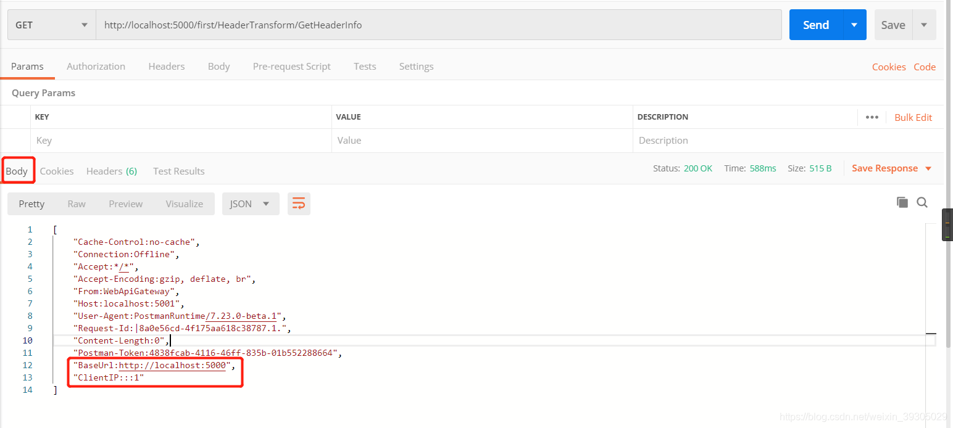Click the "Content-Length:0" line
Image resolution: width=953 pixels, height=428 pixels.
point(121,340)
